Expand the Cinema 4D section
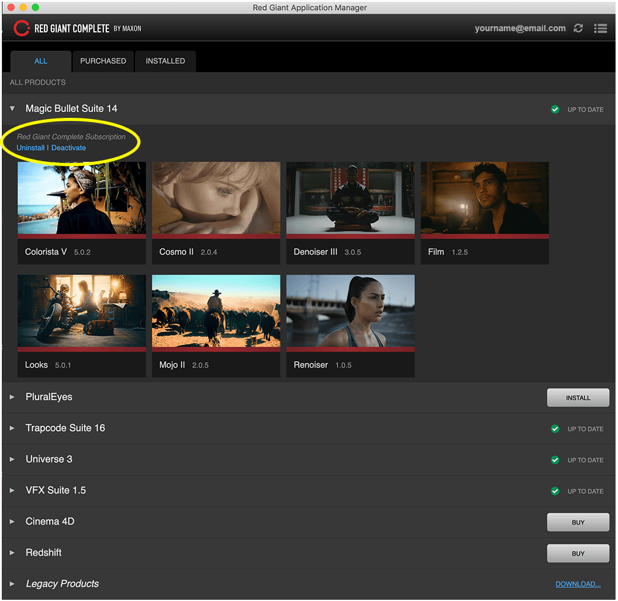This screenshot has width=618, height=601. pyautogui.click(x=12, y=522)
